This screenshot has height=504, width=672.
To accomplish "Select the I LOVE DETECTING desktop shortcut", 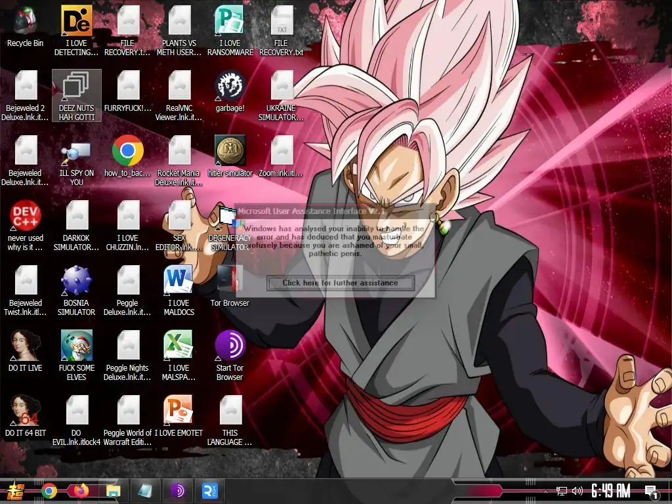I will [76, 31].
